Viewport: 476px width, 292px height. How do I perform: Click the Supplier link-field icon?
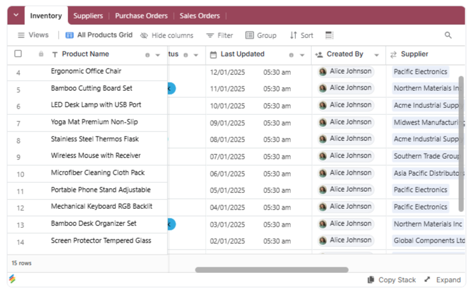(x=393, y=55)
